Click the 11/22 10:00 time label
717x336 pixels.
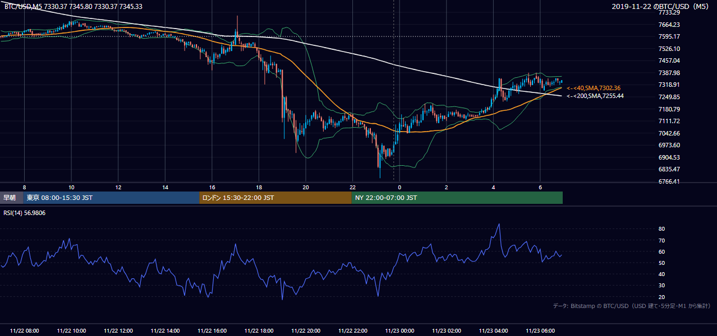(71, 331)
